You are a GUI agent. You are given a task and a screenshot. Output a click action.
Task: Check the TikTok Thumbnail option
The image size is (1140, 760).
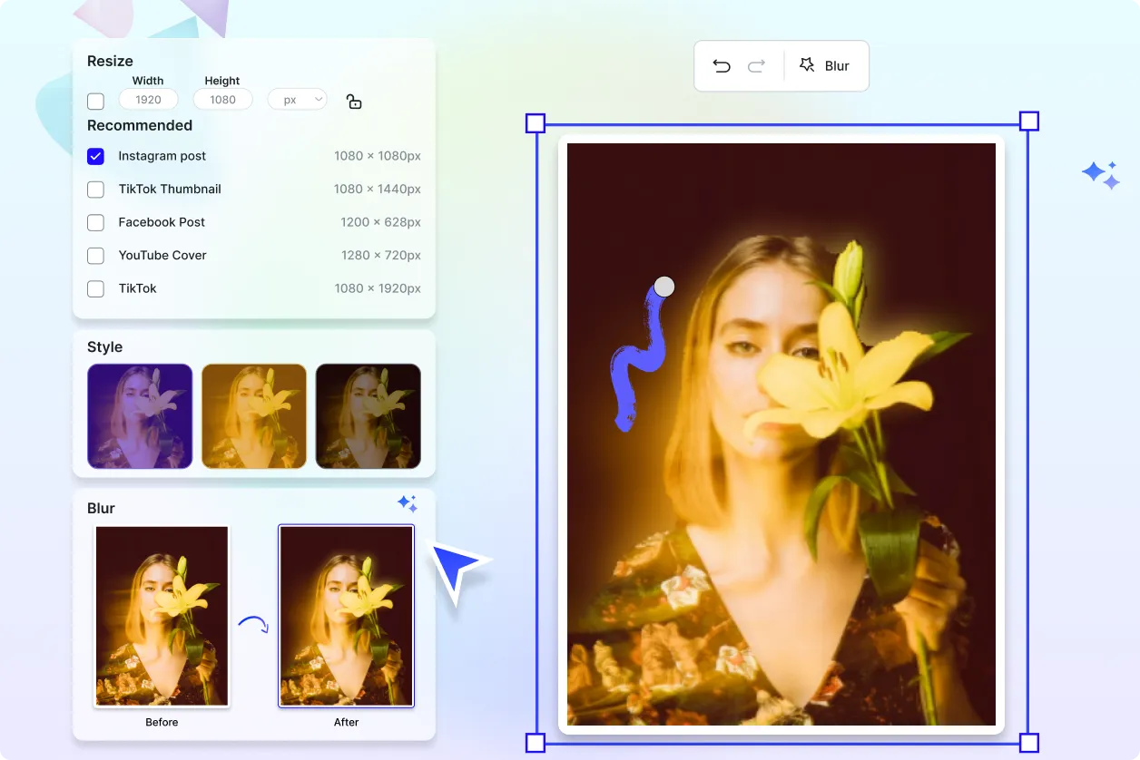click(x=95, y=190)
